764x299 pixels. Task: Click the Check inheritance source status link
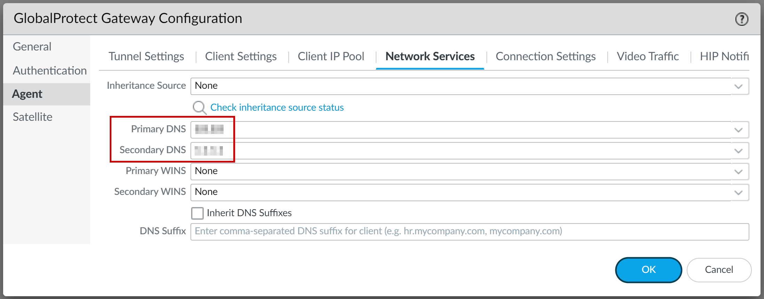(x=277, y=108)
